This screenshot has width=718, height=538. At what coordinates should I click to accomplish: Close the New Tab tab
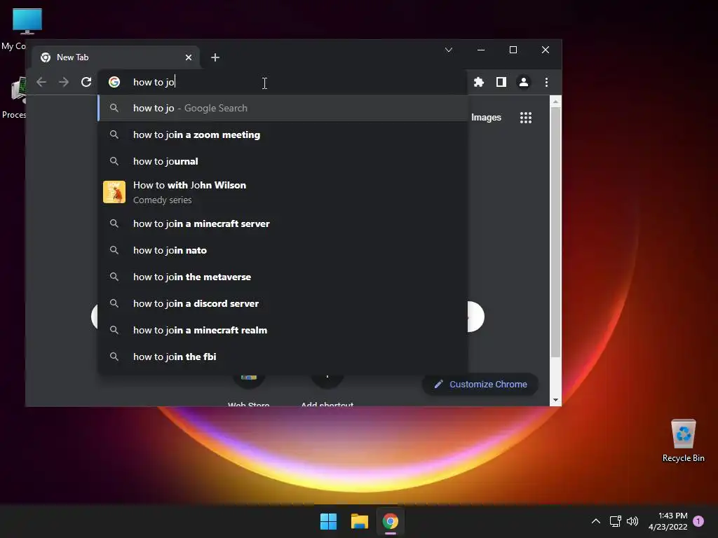point(188,57)
